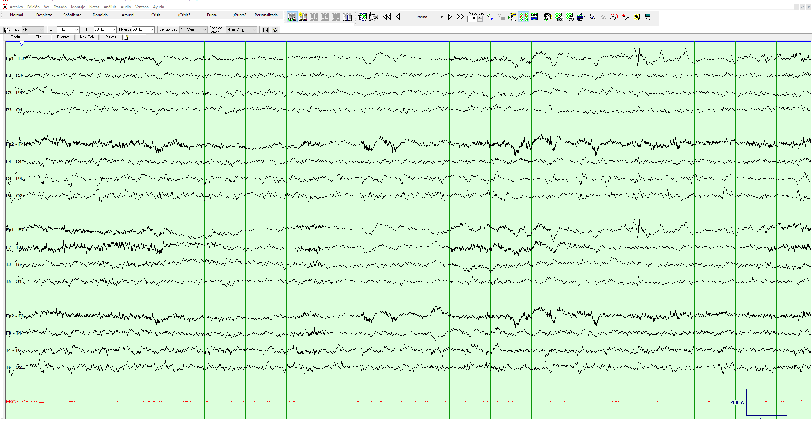Open the LFF 1 Hz dropdown
This screenshot has width=812, height=421.
tap(68, 29)
